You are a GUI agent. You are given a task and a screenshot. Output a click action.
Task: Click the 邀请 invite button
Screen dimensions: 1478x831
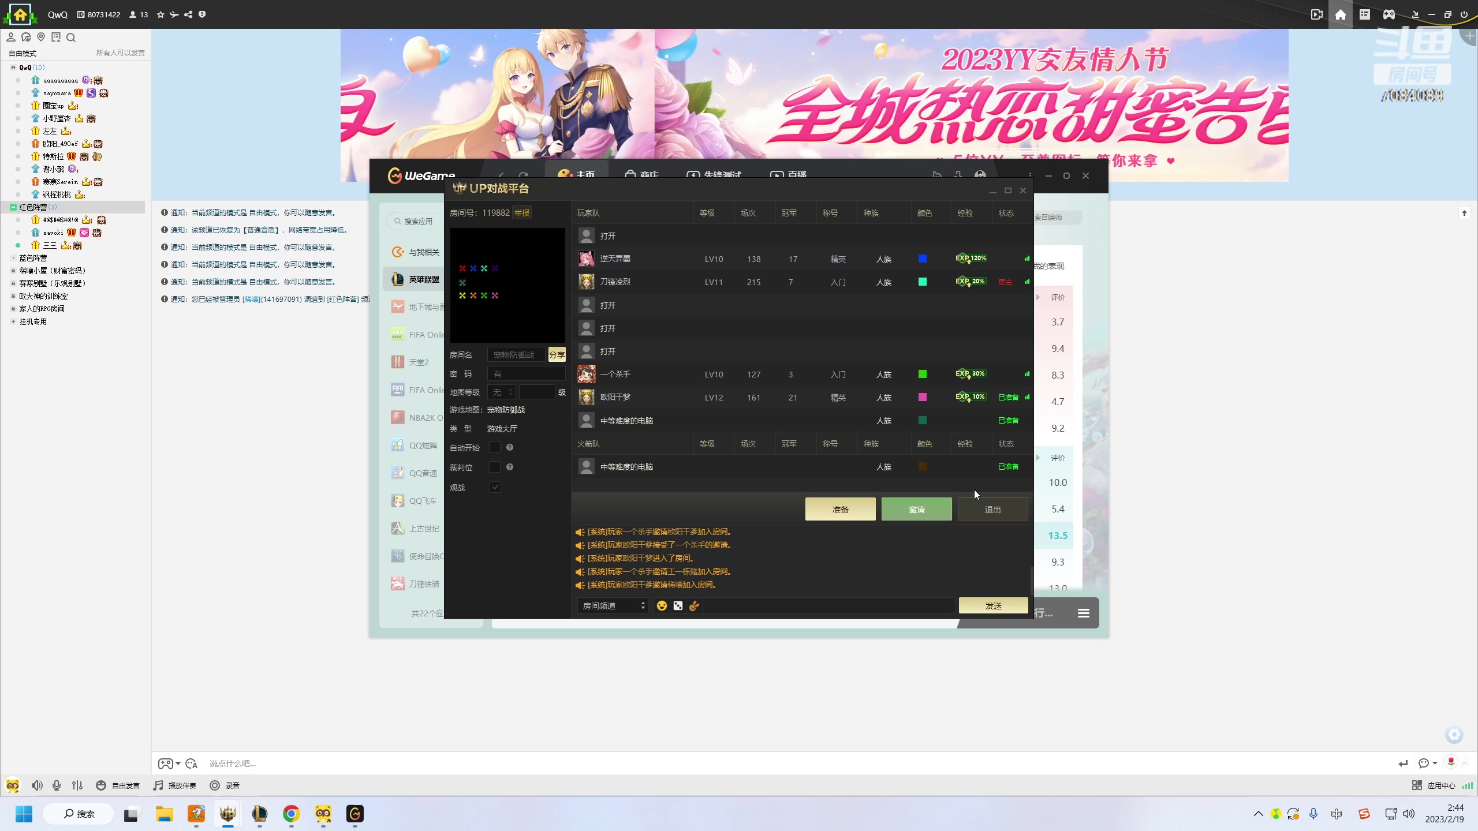click(916, 509)
